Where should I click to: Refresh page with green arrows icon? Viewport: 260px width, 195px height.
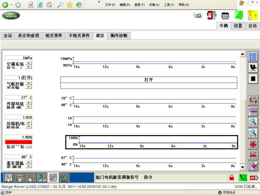[40, 4]
